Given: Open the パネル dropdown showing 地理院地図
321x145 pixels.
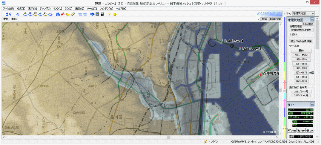Looking at the screenshot, I should [x=303, y=13].
